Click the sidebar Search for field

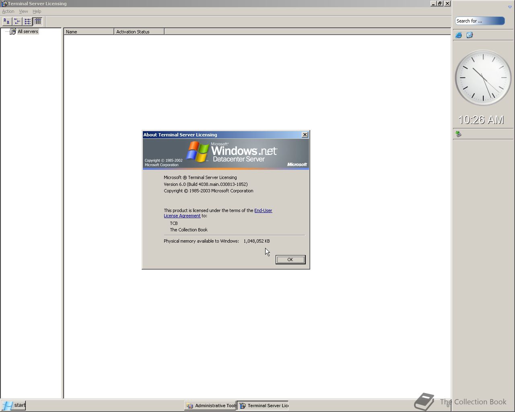coord(480,21)
